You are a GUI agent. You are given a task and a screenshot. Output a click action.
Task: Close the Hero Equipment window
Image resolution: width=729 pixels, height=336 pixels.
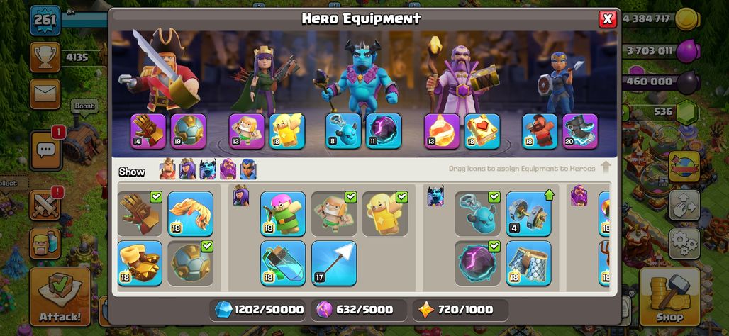[x=607, y=19]
